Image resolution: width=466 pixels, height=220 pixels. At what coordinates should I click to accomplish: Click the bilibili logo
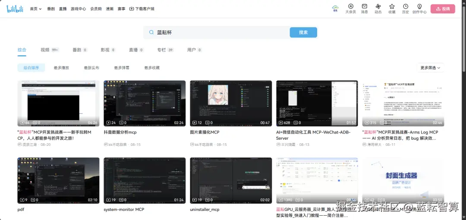15,9
